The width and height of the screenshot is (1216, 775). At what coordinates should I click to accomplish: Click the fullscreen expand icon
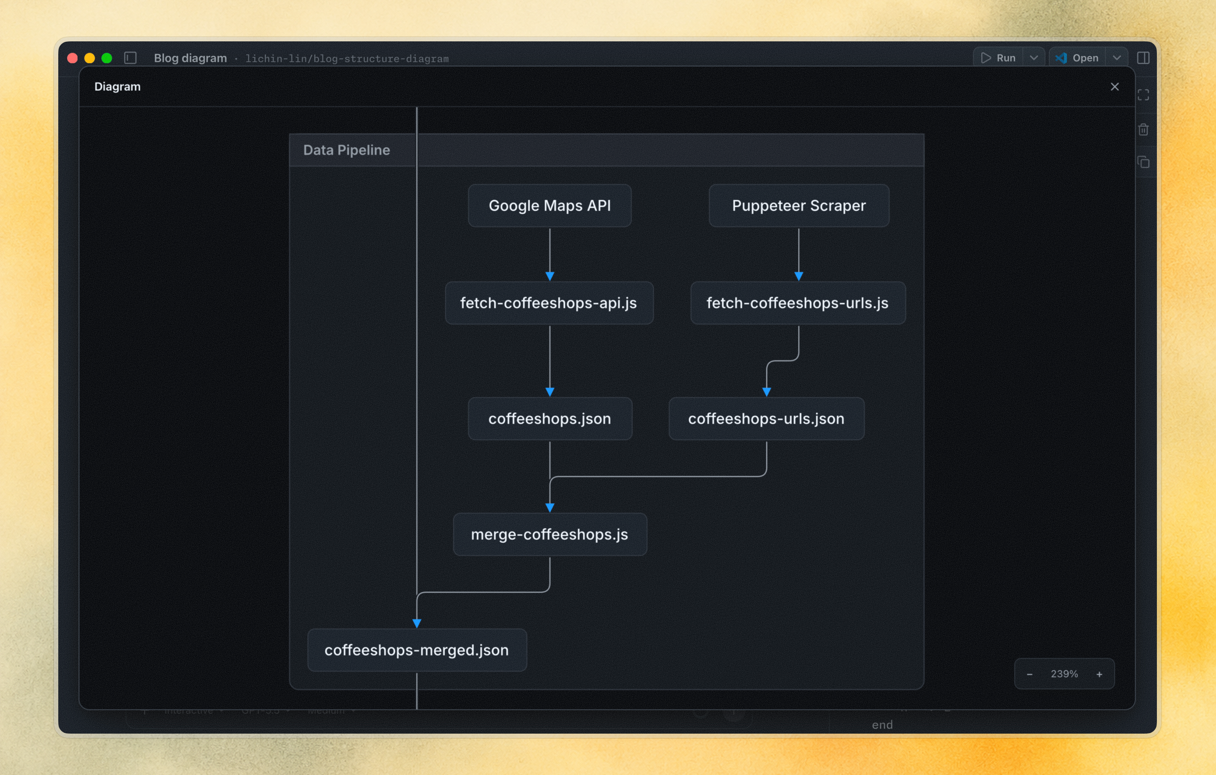point(1143,95)
